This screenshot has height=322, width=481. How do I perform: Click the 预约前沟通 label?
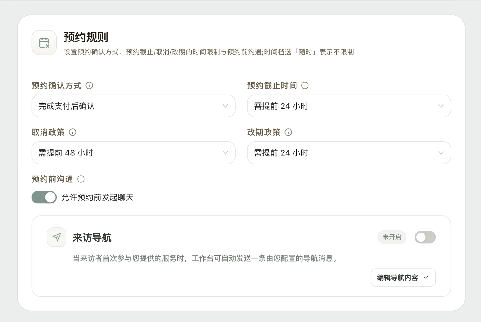point(52,179)
